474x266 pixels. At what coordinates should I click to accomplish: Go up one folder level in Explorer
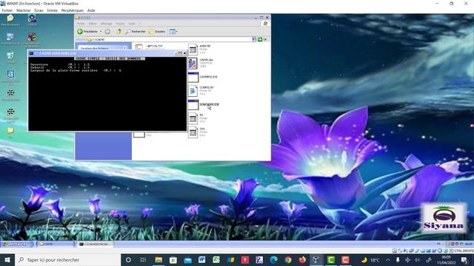[x=119, y=31]
